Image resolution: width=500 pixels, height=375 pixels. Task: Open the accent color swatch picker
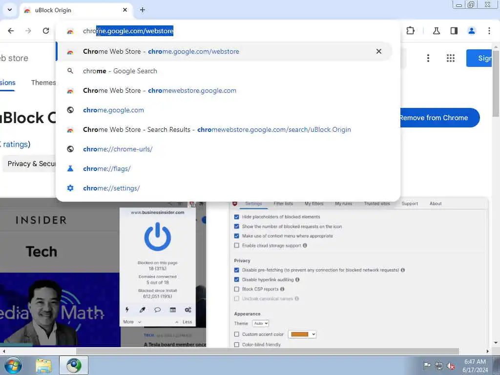(302, 334)
